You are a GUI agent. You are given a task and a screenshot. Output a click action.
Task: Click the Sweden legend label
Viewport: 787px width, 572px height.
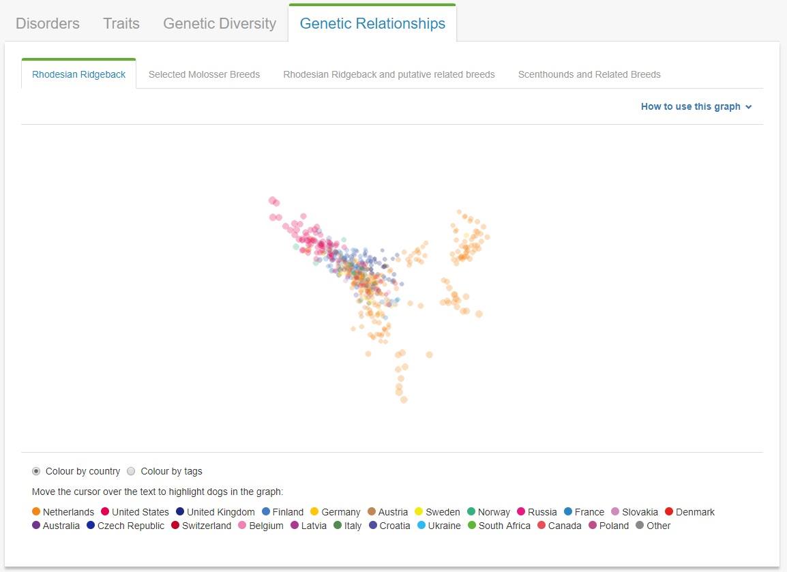(443, 512)
